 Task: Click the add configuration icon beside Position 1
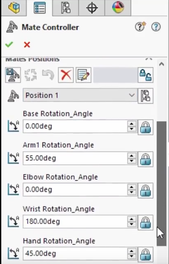[x=146, y=95]
